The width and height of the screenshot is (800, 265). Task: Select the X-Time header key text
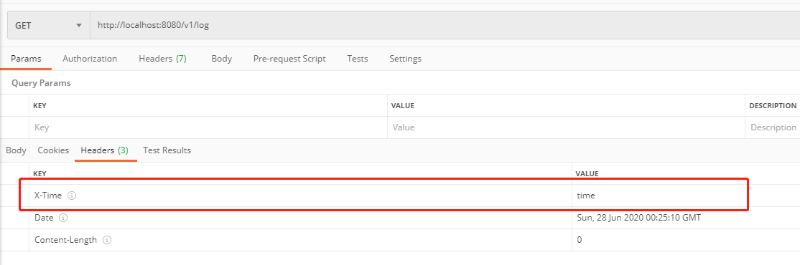(48, 196)
